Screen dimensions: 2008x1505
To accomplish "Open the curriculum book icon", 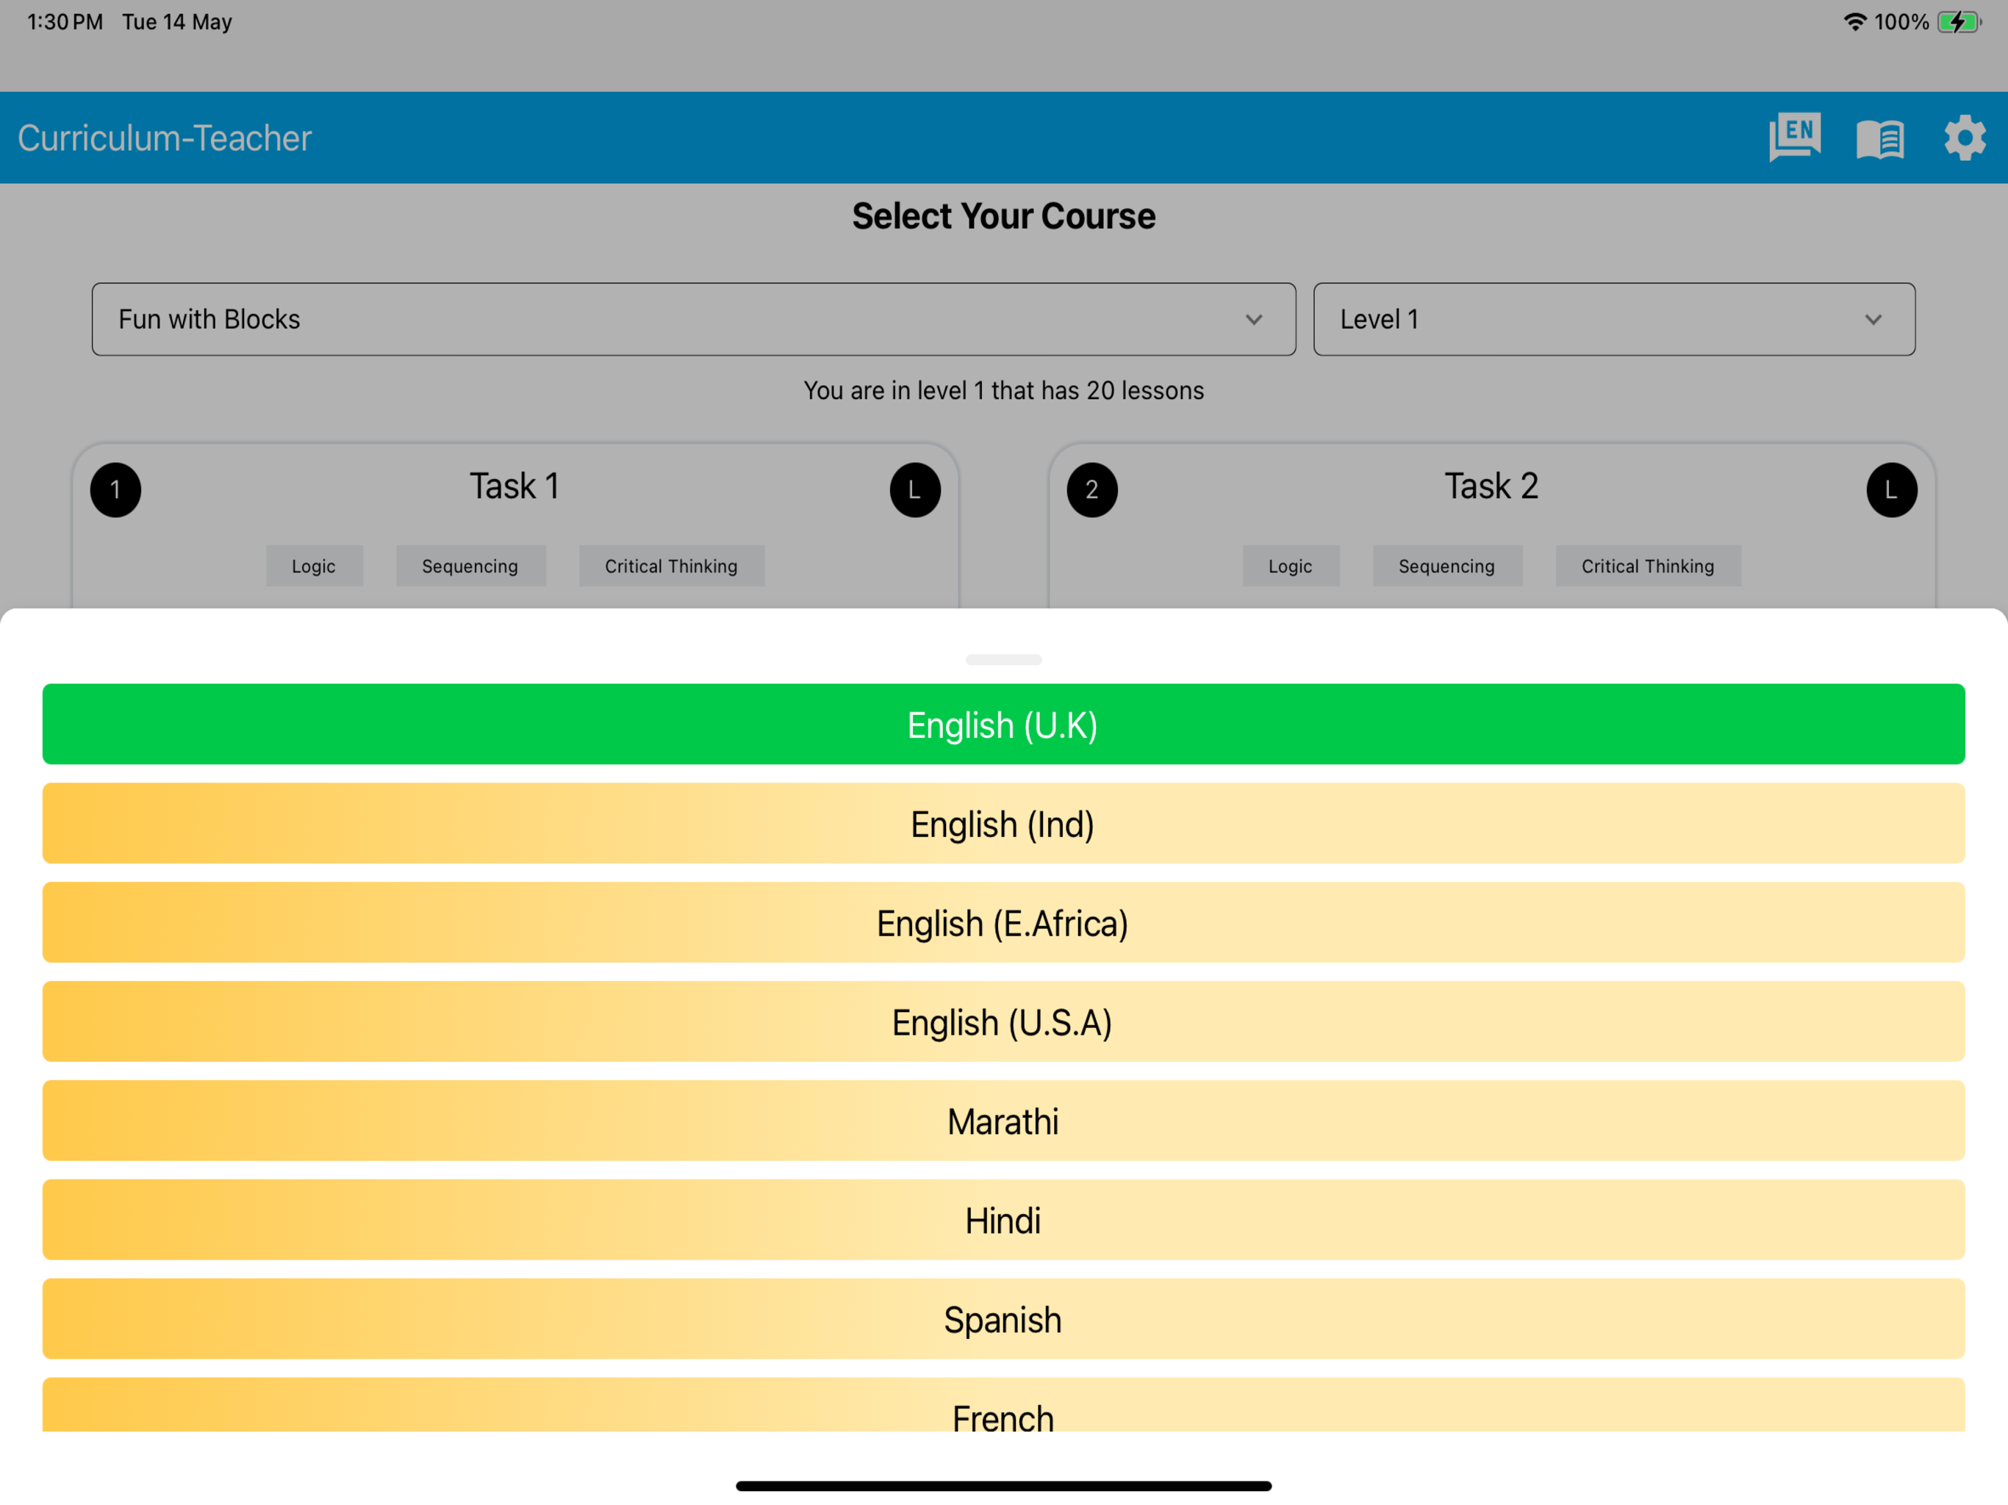I will click(1880, 140).
